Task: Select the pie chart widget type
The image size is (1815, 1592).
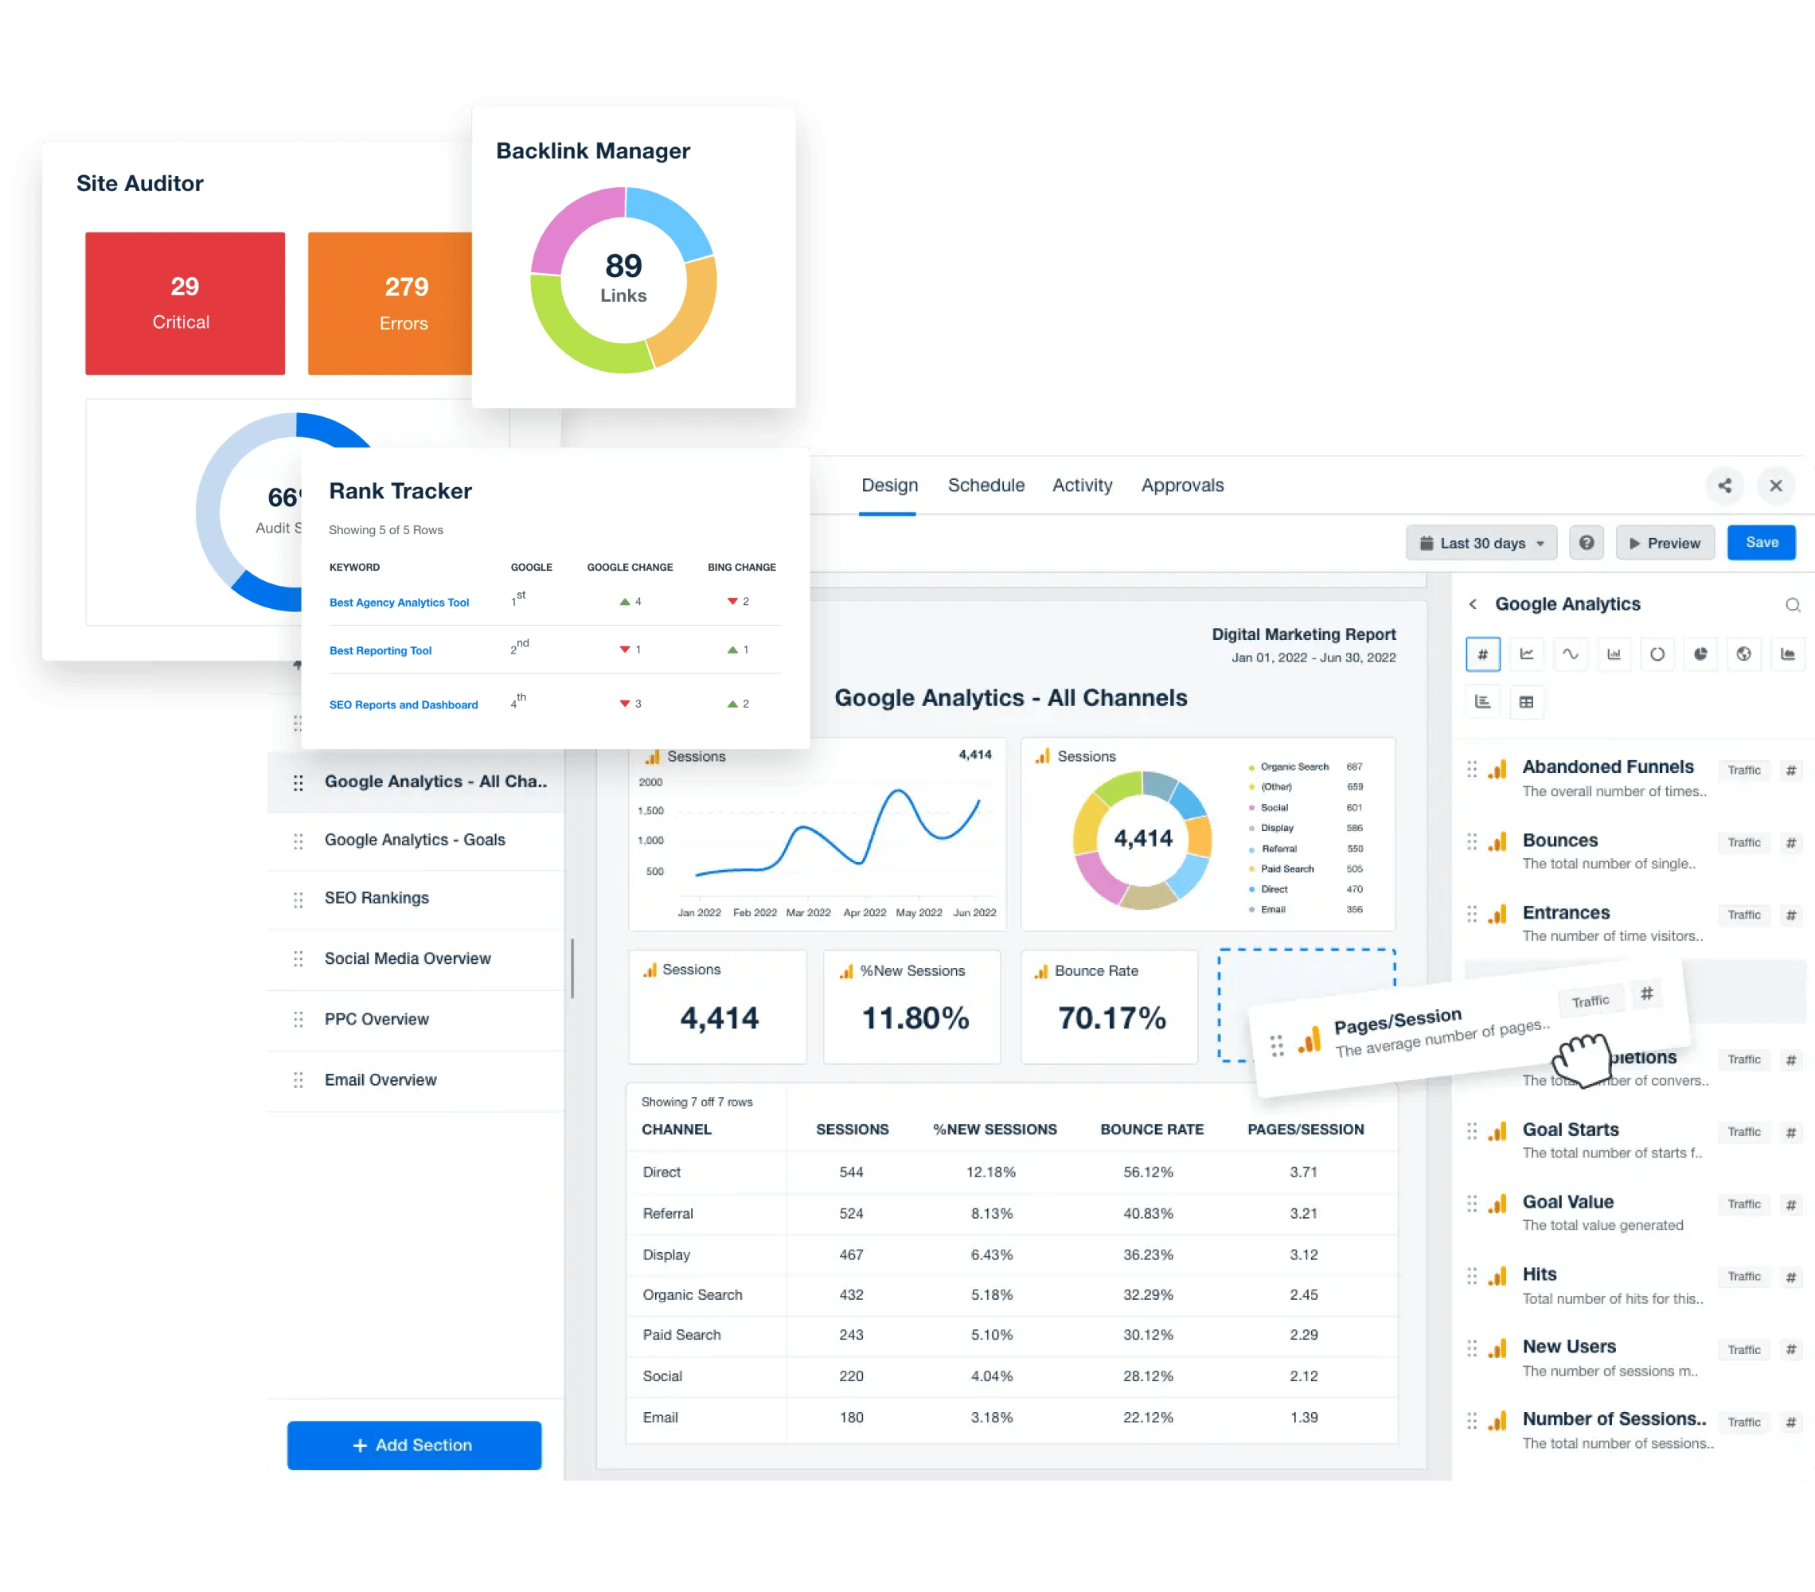Action: click(1700, 654)
